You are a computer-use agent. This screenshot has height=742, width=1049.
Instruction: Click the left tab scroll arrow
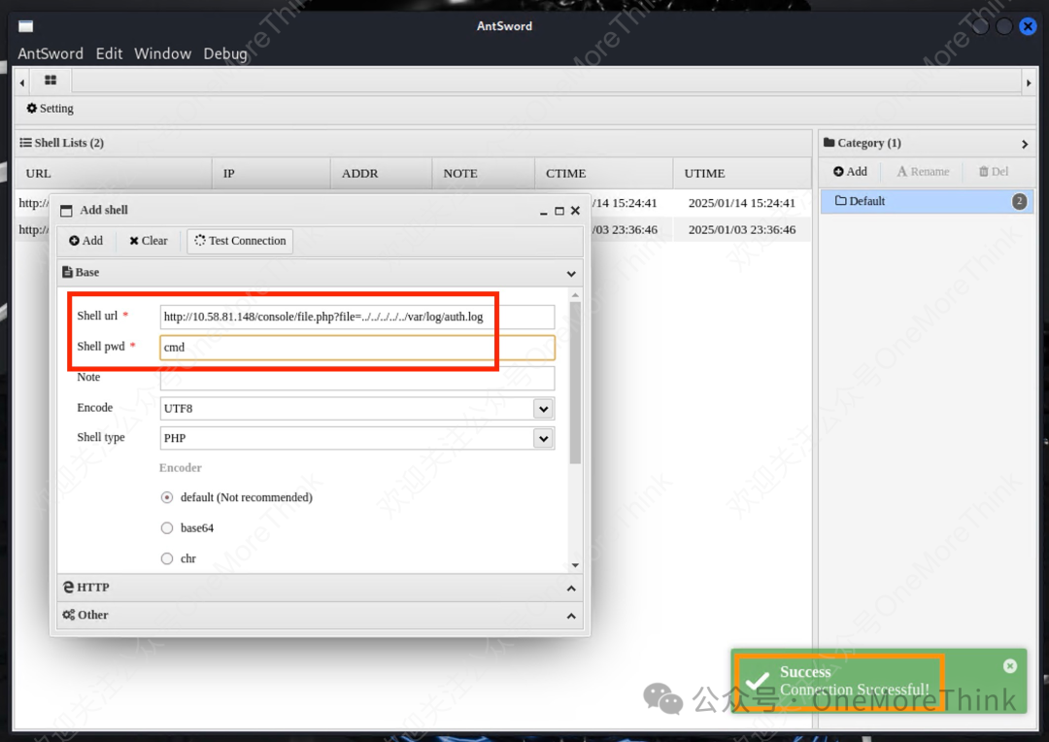pos(22,83)
